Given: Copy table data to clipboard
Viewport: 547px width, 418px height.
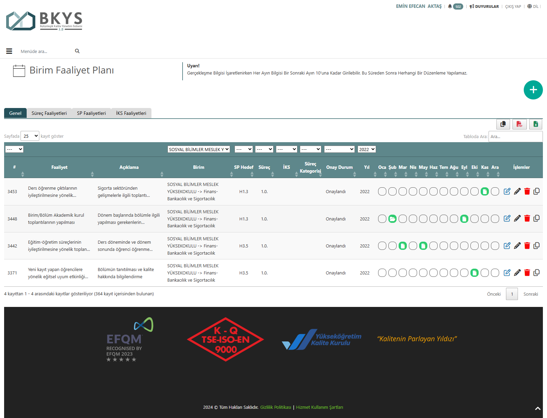Looking at the screenshot, I should click(x=503, y=124).
